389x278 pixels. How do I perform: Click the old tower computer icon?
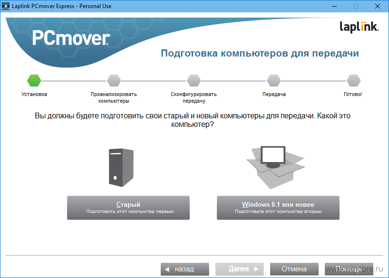(121, 167)
